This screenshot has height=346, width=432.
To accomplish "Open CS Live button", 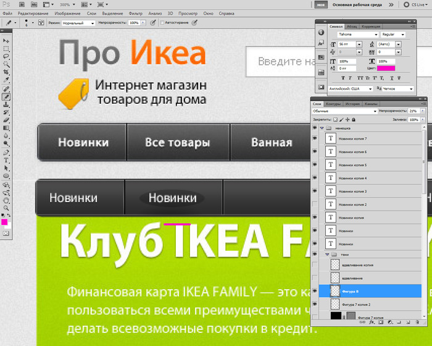I will pos(415,5).
